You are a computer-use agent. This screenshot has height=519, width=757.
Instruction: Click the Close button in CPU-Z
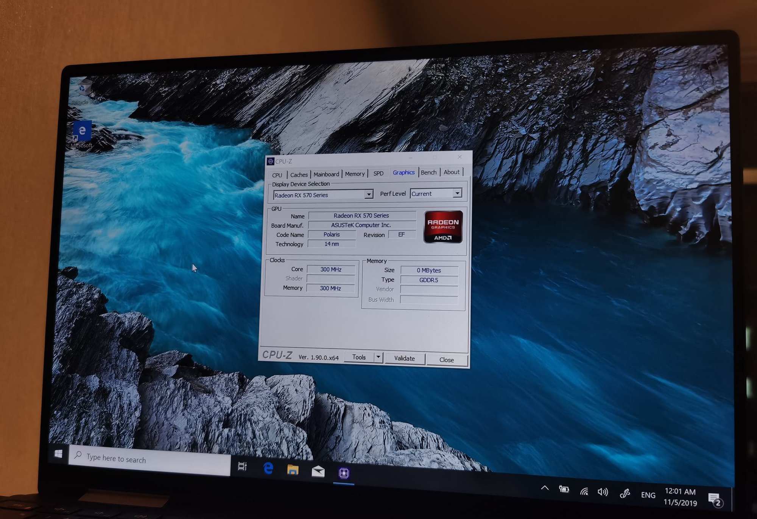point(447,360)
